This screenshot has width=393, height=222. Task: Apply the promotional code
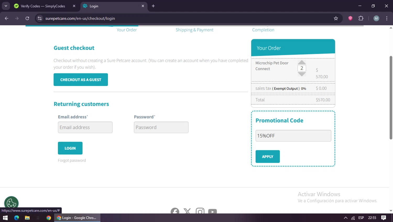click(268, 156)
